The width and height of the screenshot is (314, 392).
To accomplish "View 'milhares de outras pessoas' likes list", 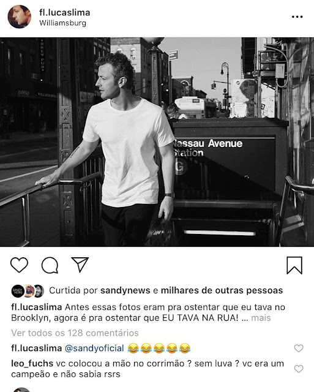I will (x=222, y=290).
